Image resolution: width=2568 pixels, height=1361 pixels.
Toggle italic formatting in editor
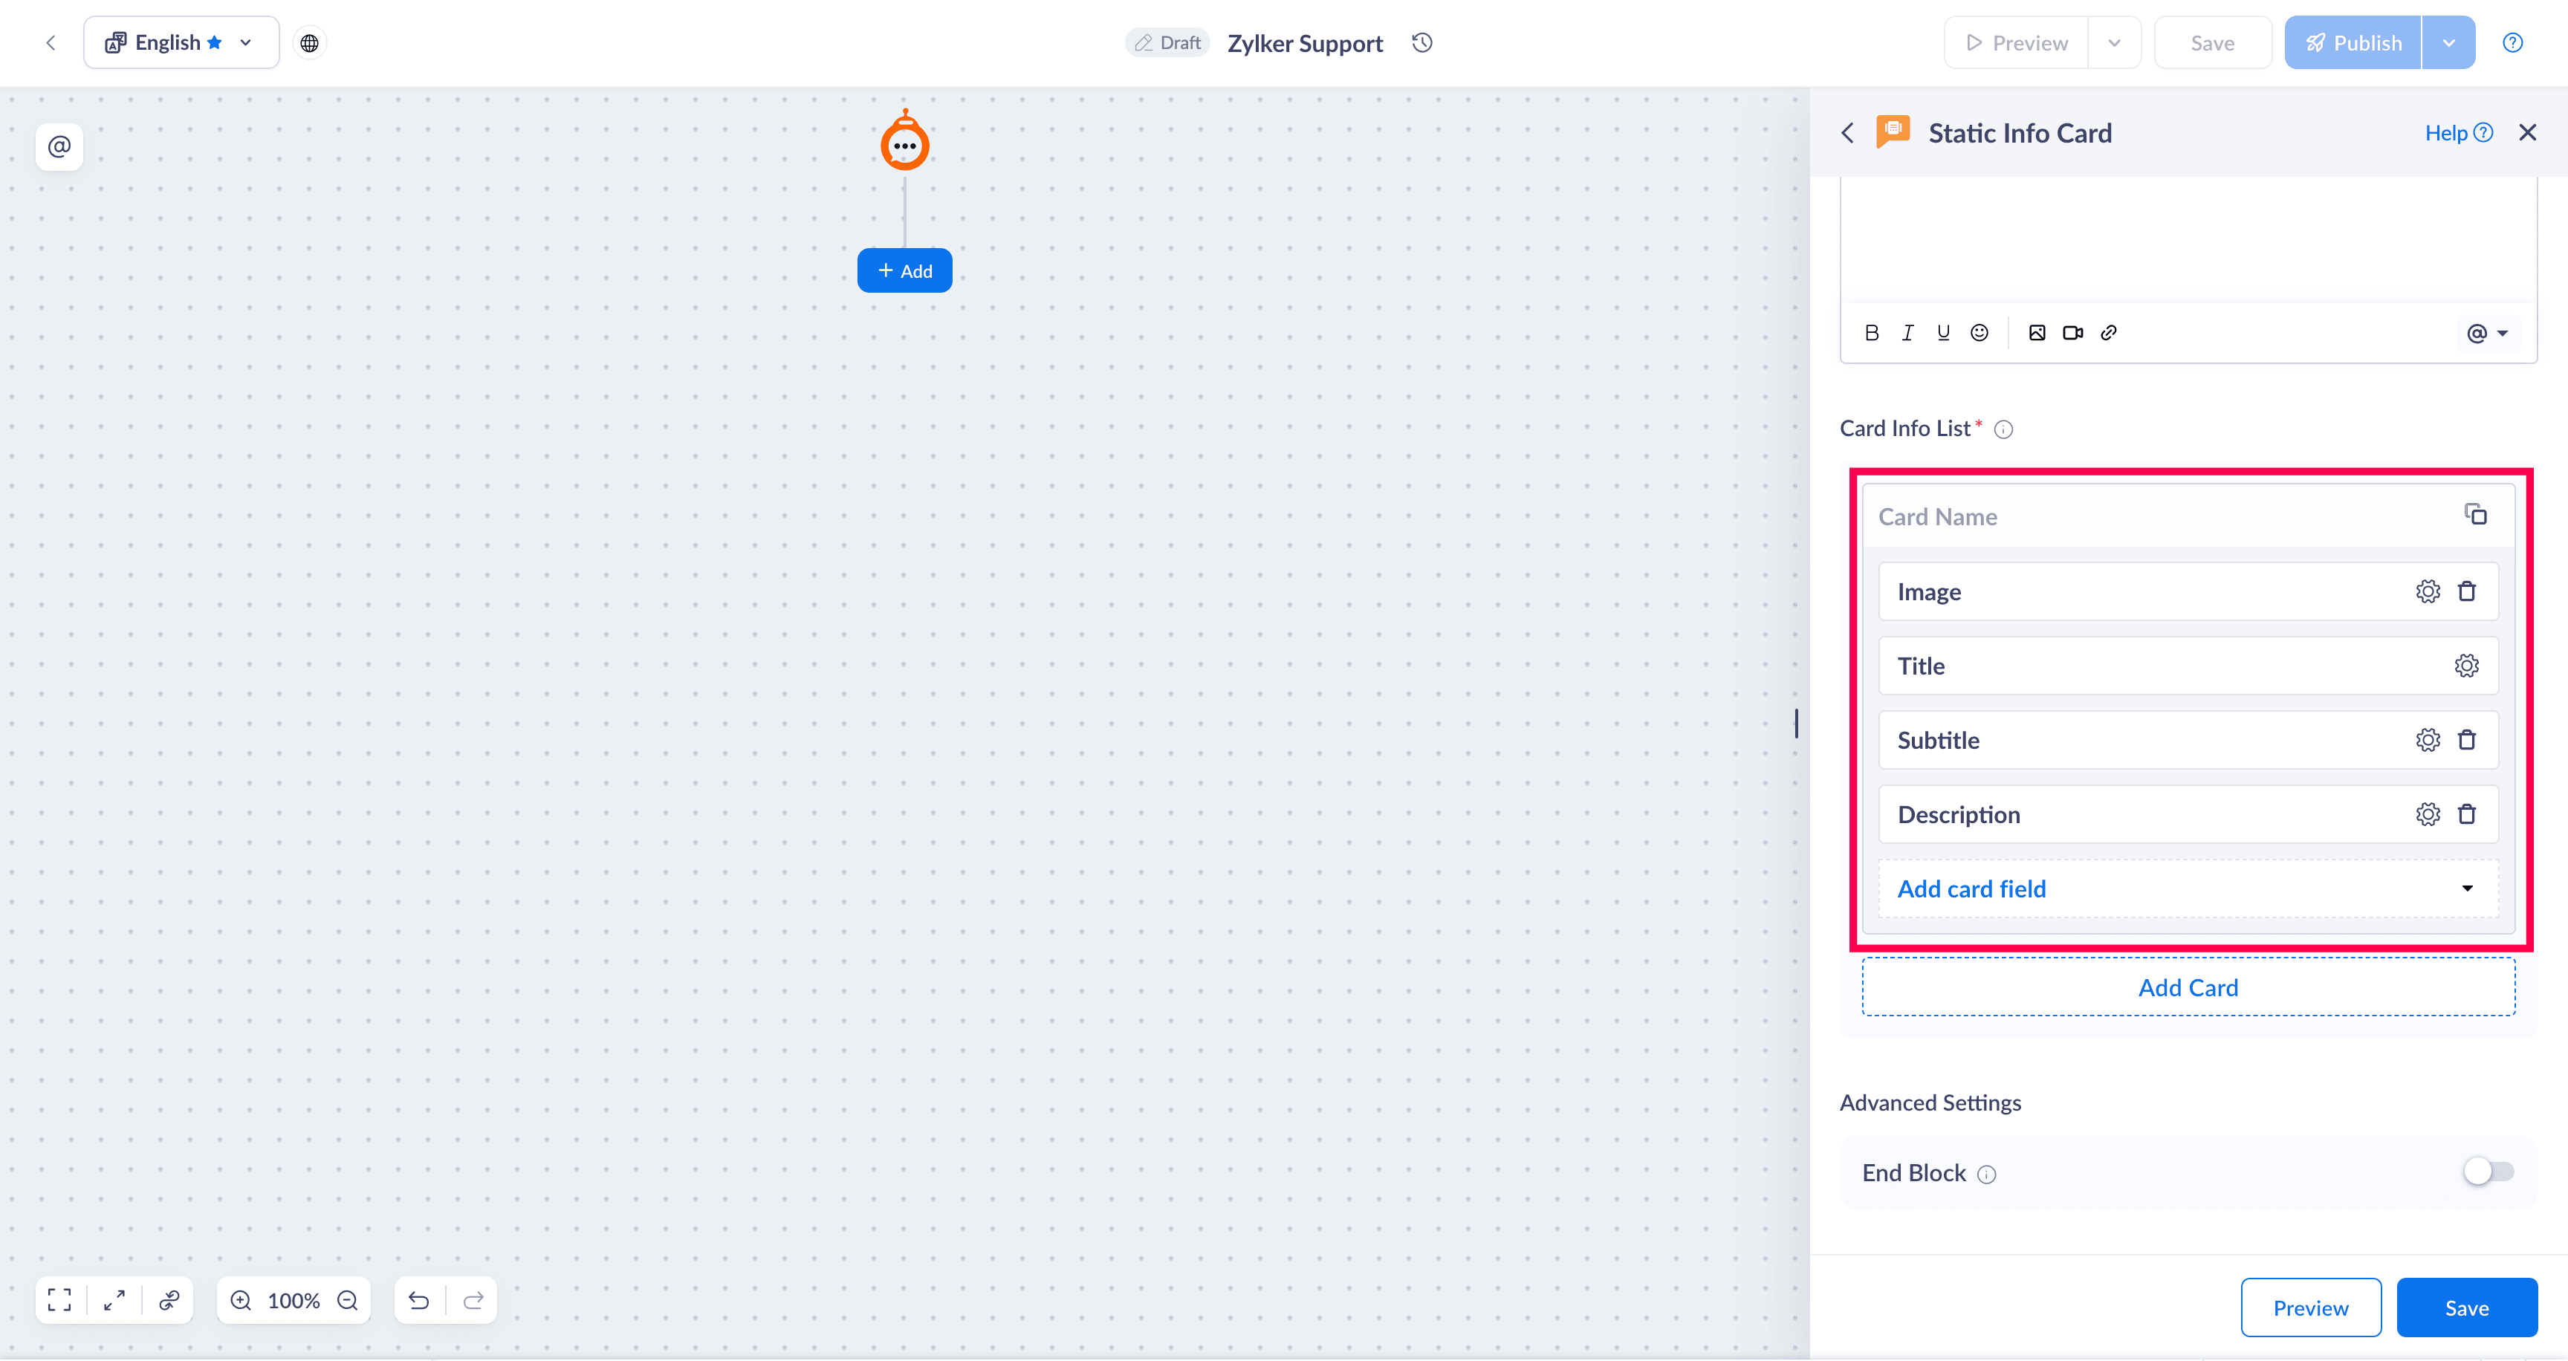pyautogui.click(x=1907, y=333)
